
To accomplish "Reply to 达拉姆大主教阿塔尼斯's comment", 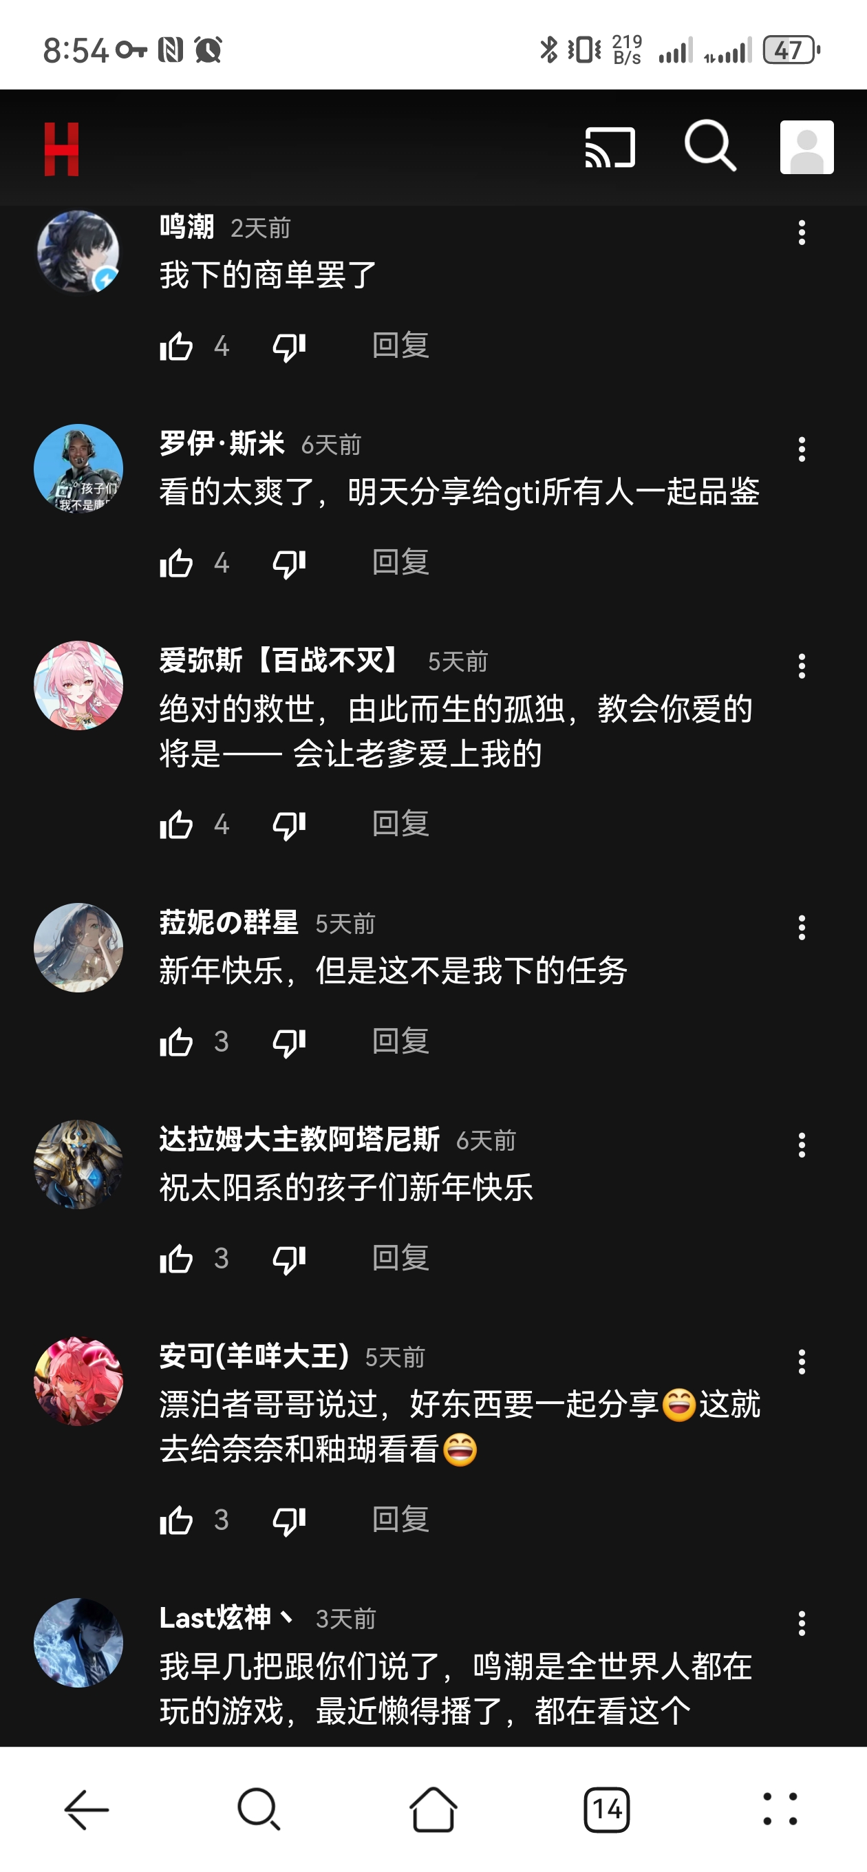I will (x=400, y=1258).
